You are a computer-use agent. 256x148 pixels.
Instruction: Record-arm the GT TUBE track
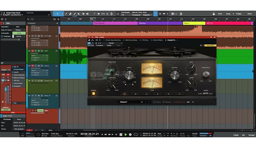click(x=39, y=36)
